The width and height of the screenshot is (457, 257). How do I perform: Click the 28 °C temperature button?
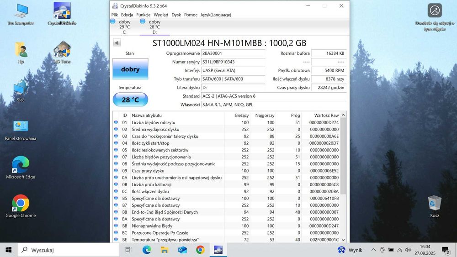pyautogui.click(x=130, y=100)
